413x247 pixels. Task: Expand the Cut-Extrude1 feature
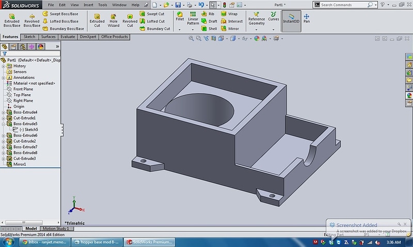(3, 118)
